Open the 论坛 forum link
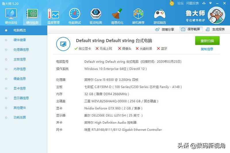 tap(181, 3)
